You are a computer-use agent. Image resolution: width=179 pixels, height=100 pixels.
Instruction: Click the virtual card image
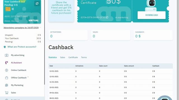22,12
